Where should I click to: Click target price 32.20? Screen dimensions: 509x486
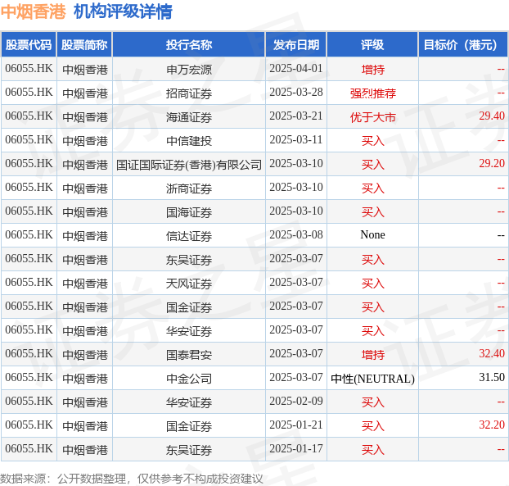[492, 425]
